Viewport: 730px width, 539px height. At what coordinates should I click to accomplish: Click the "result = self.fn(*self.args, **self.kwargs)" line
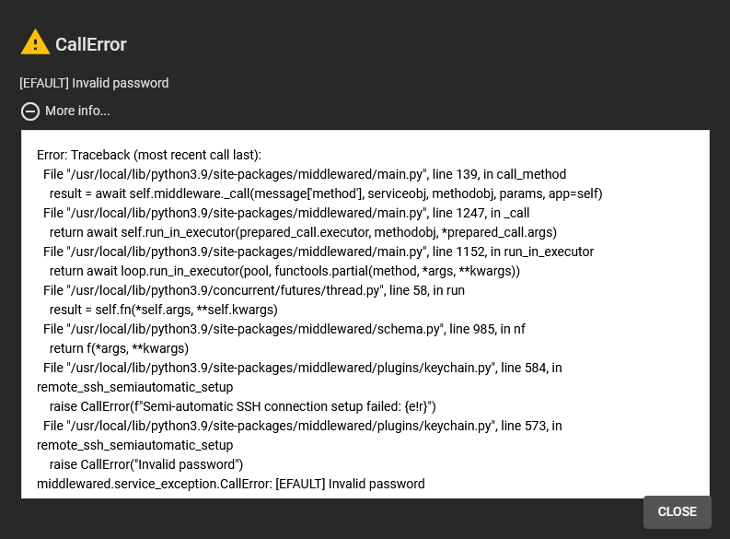click(x=163, y=310)
